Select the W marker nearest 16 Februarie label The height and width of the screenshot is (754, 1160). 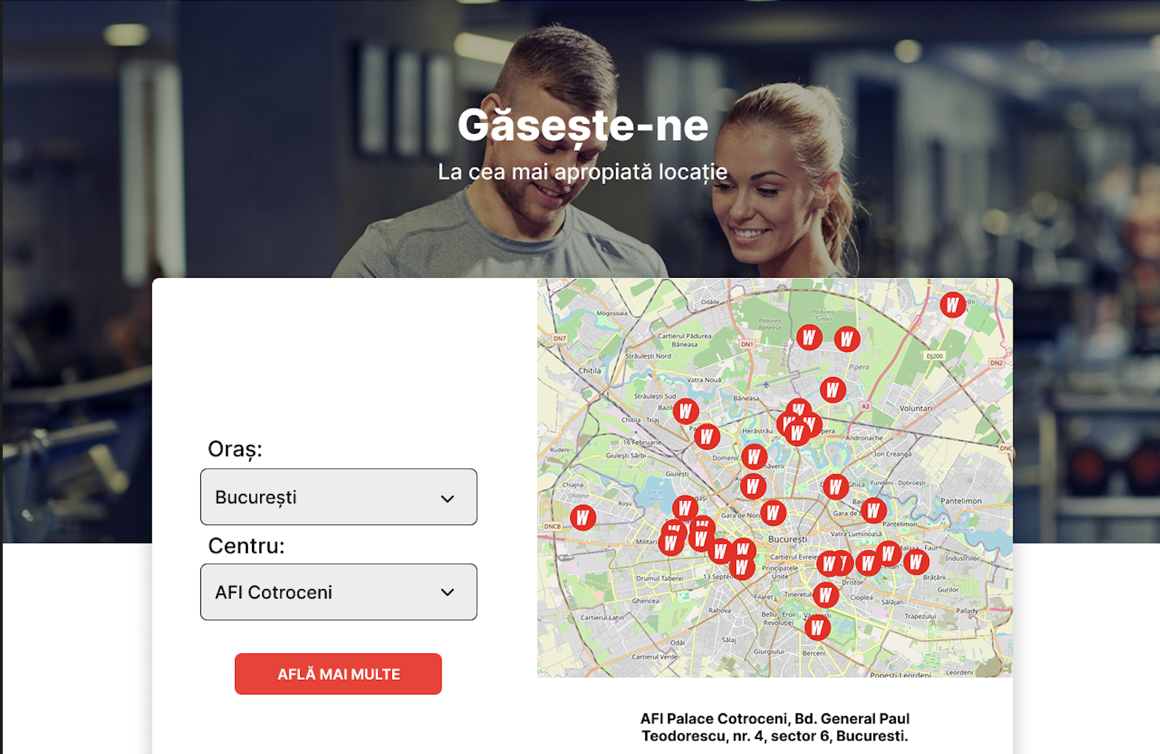point(706,436)
